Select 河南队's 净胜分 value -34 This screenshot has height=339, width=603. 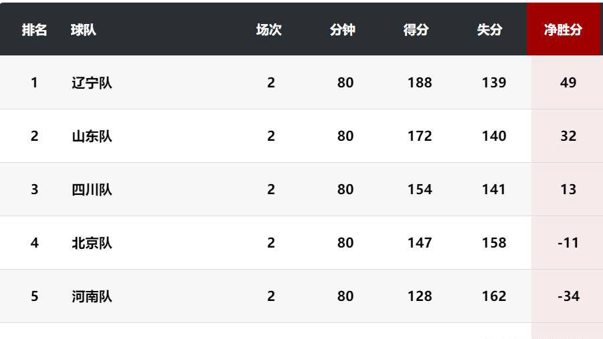coord(568,296)
